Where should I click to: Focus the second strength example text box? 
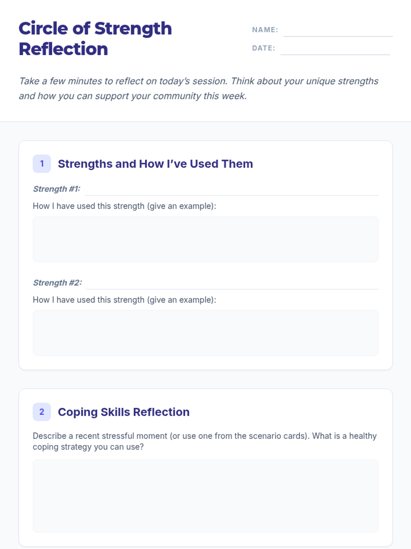[206, 333]
